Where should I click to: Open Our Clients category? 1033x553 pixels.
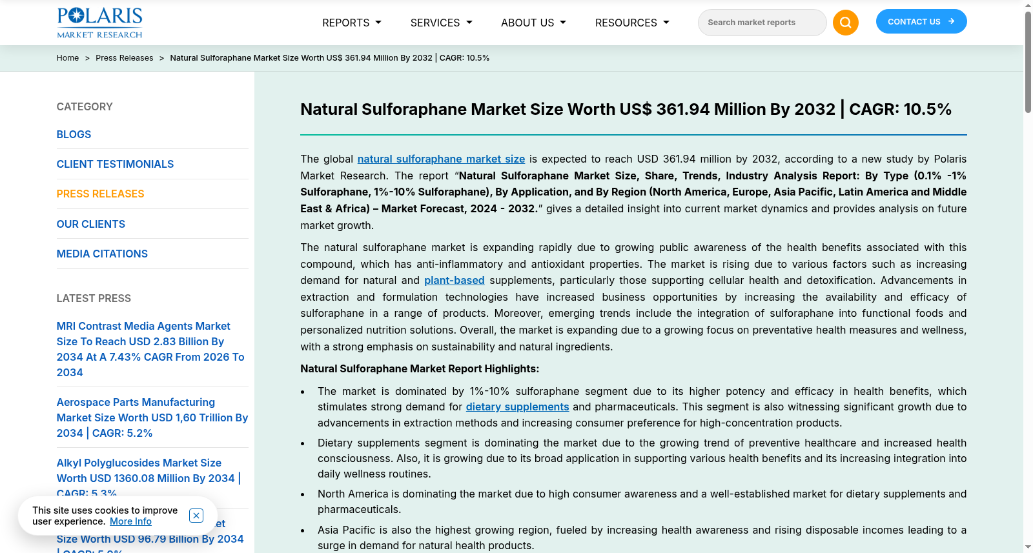click(91, 224)
